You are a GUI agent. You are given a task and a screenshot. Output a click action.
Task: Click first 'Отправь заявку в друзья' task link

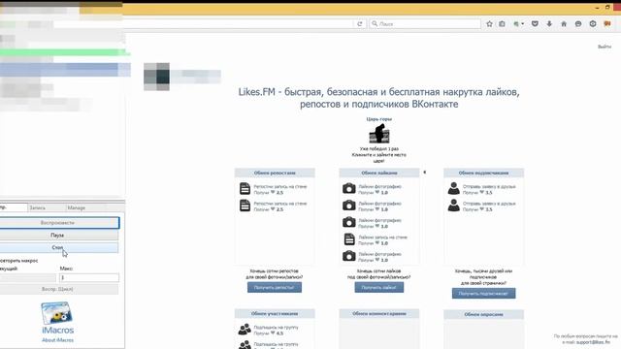489,186
